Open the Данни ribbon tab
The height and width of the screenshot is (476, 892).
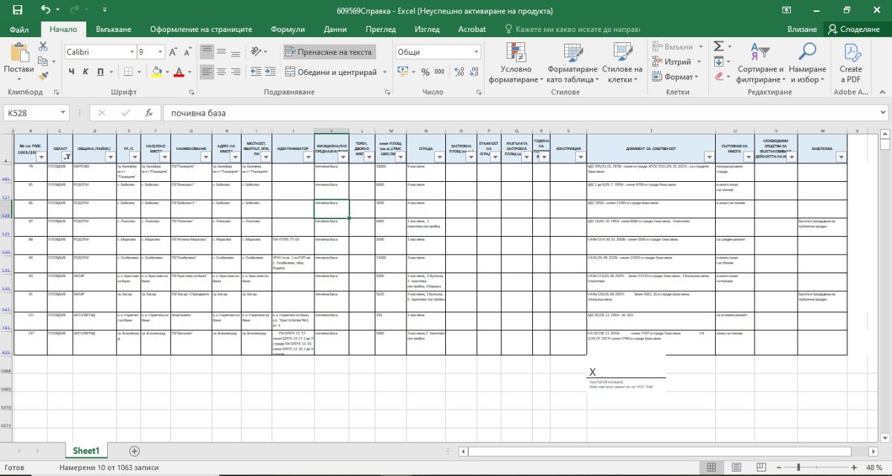[x=335, y=29]
